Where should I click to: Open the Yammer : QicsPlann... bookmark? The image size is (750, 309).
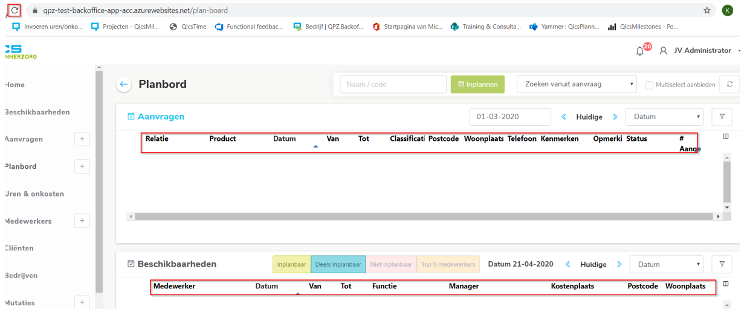click(x=564, y=27)
